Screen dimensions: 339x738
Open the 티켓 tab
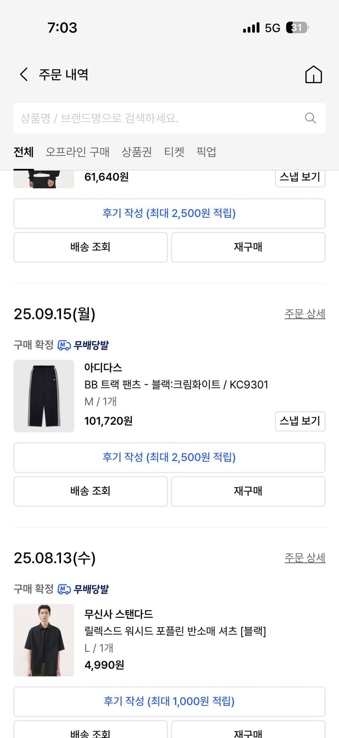coord(174,153)
